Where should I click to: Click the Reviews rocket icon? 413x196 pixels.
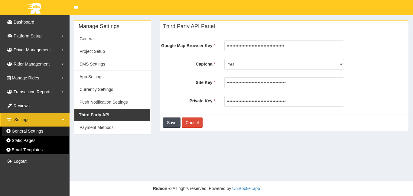10,106
